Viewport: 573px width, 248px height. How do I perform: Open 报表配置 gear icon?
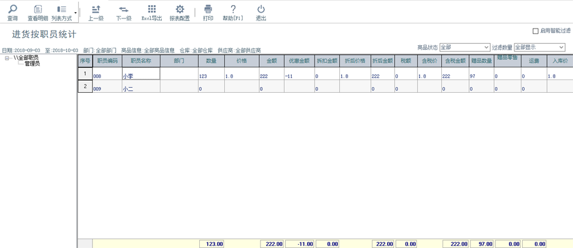coord(180,9)
